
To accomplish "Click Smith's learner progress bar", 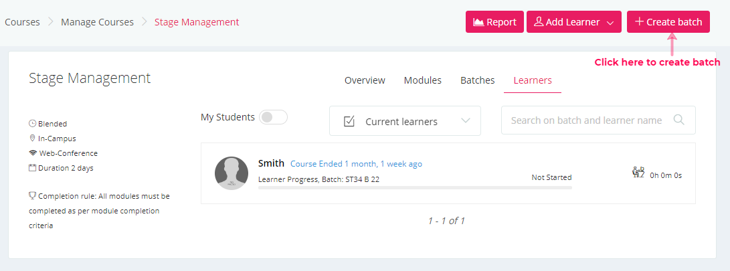I will pos(415,187).
